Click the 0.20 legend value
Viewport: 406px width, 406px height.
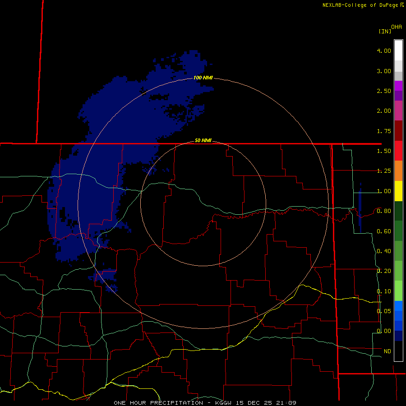point(384,271)
